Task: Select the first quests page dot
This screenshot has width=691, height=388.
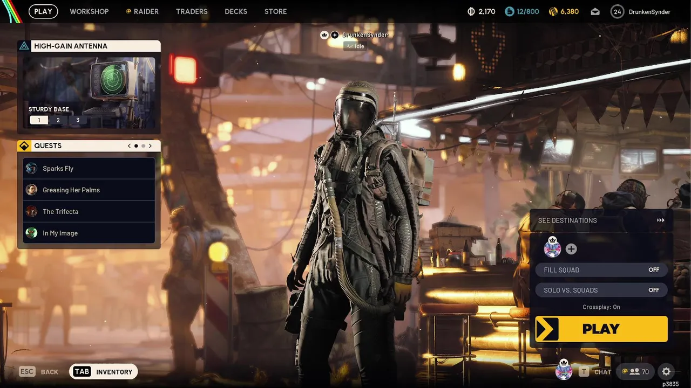Action: (x=136, y=145)
